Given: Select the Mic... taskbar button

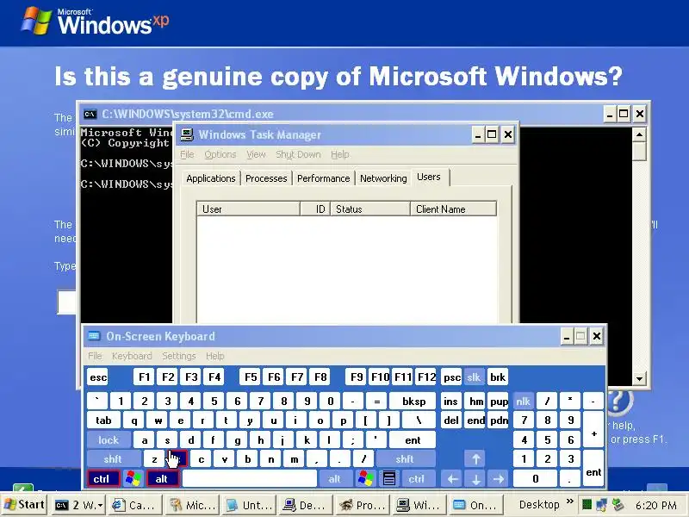Looking at the screenshot, I should pos(192,505).
